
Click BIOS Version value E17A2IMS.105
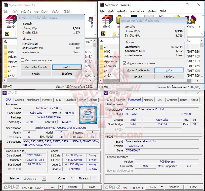[x=162, y=146]
